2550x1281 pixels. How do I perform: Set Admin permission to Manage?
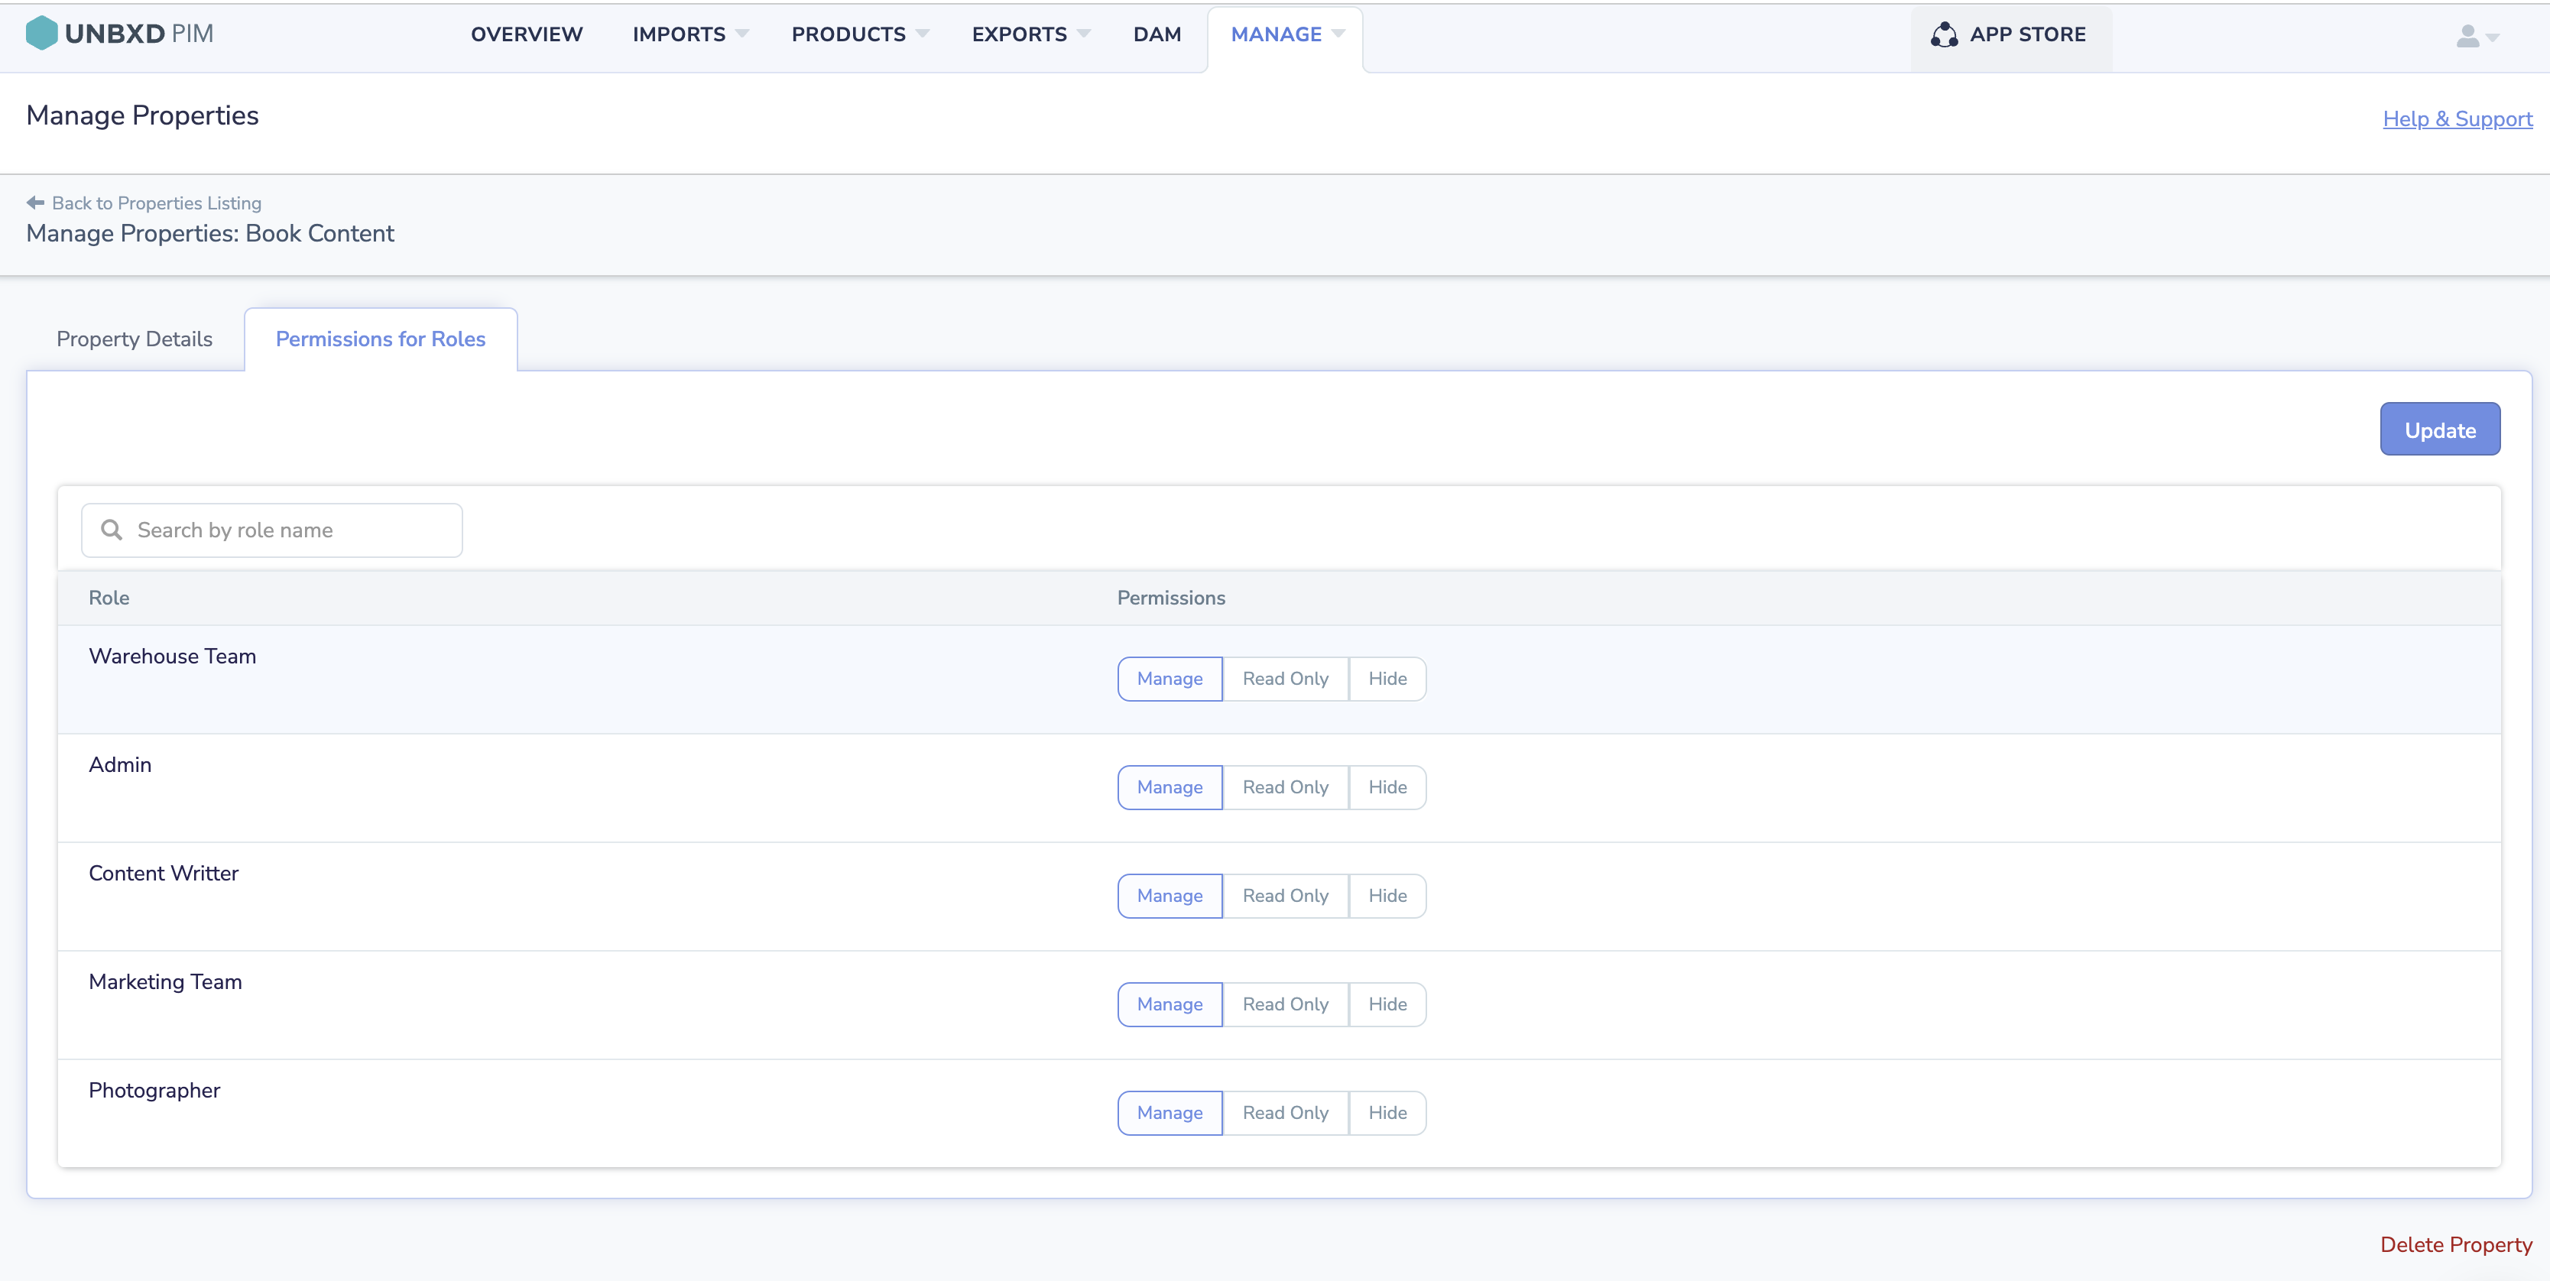pos(1170,788)
